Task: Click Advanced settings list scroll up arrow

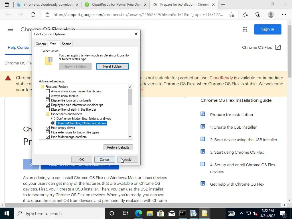Action: [x=130, y=87]
